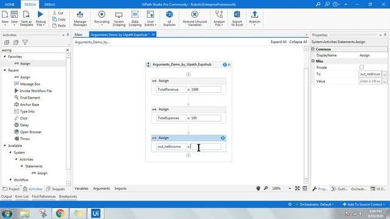Select the Open Browser activity
Image resolution: width=390 pixels, height=219 pixels.
(28, 132)
